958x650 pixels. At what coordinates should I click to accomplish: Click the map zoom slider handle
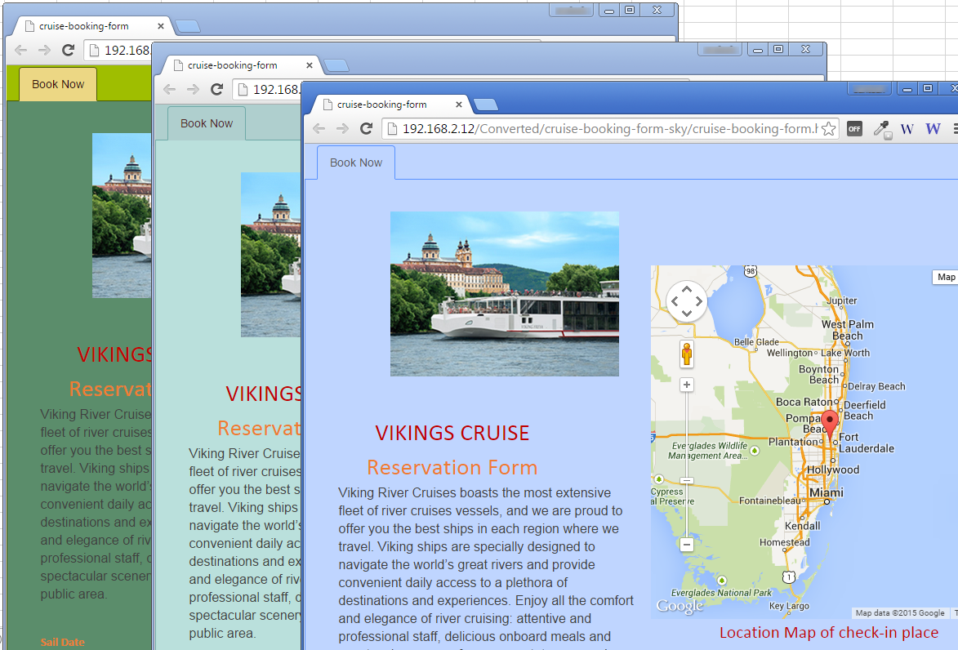point(687,481)
